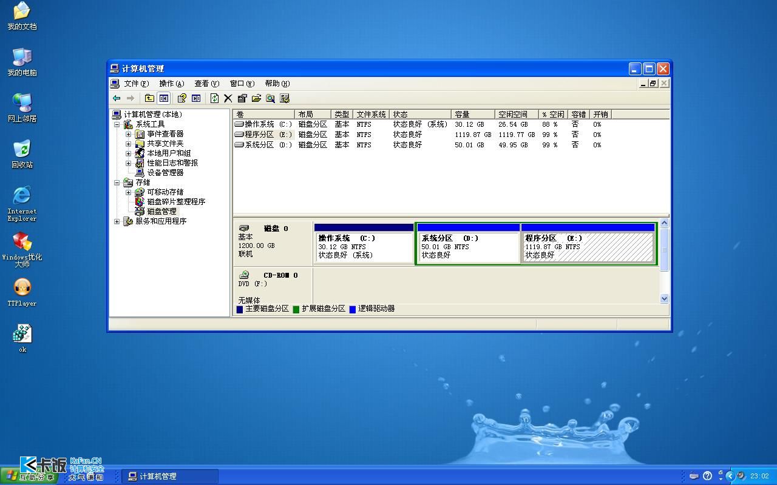
Task: Select the 程序分区 (E:) partition block
Action: (588, 243)
